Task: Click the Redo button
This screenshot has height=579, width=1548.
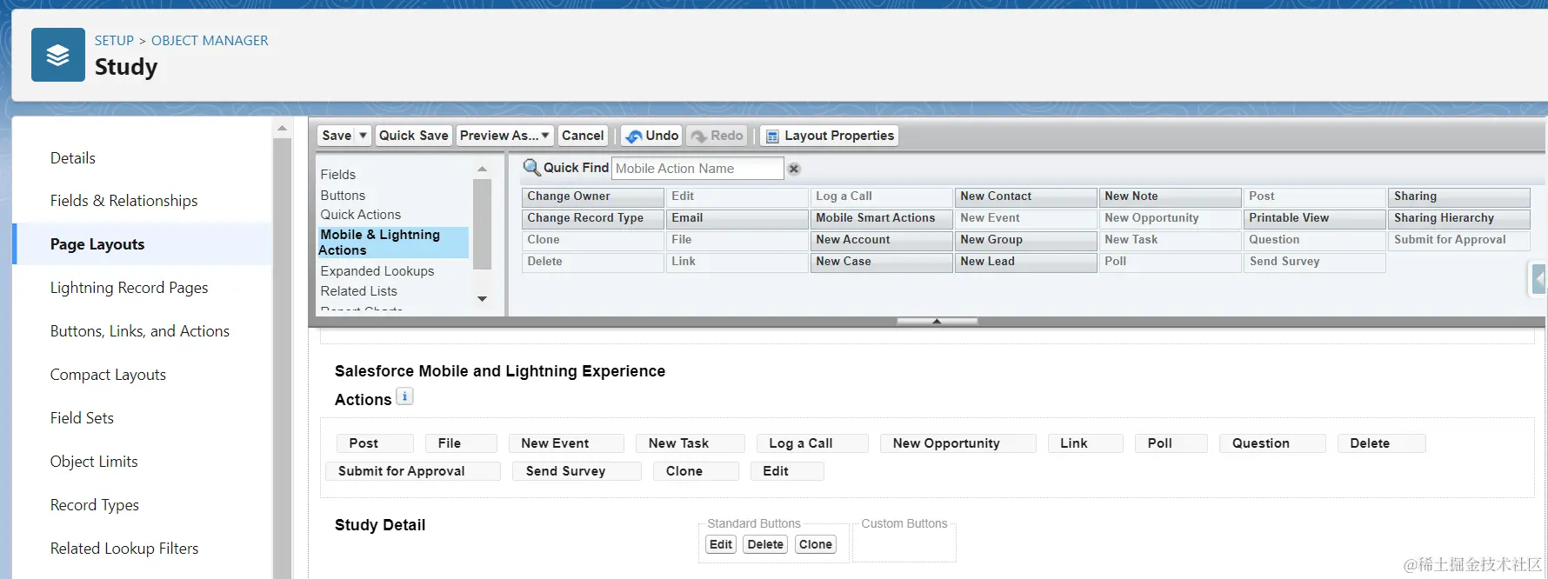Action: (717, 136)
